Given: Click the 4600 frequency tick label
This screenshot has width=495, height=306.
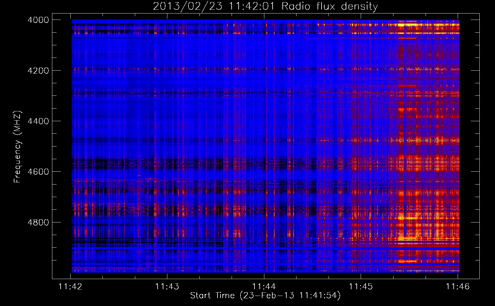Looking at the screenshot, I should tap(38, 172).
